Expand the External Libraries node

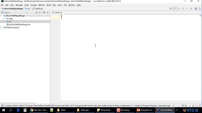pyautogui.click(x=1, y=28)
